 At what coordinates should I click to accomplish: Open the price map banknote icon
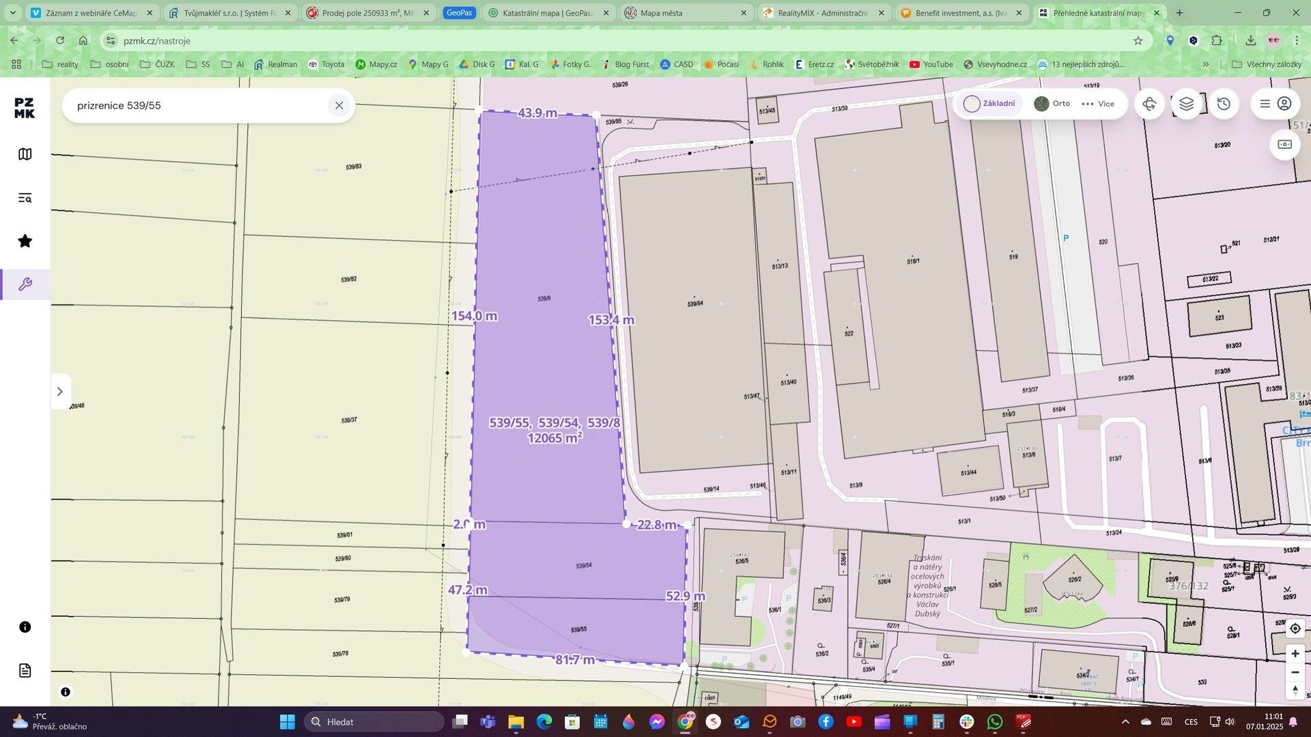click(x=1284, y=145)
